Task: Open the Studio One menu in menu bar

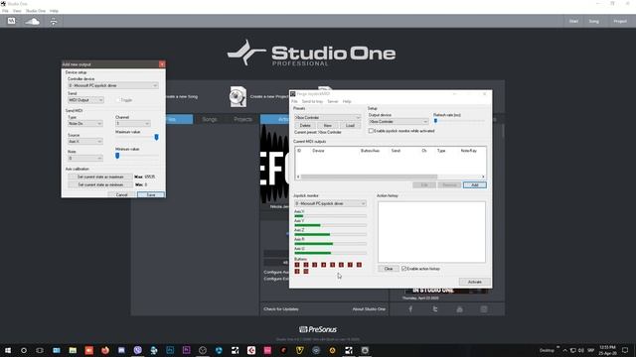Action: 36,11
